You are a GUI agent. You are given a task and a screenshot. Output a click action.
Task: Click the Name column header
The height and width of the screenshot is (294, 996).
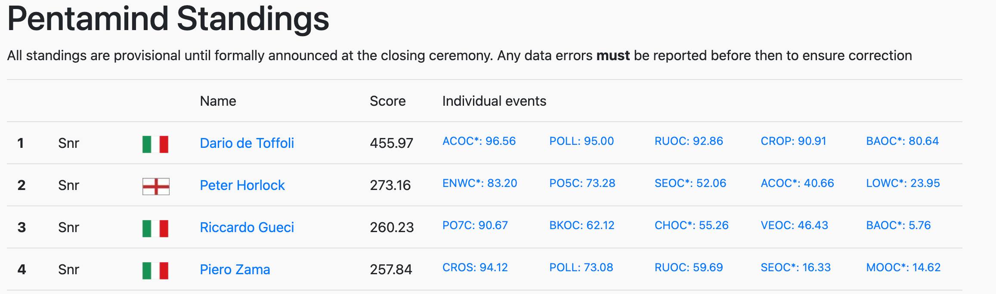218,101
